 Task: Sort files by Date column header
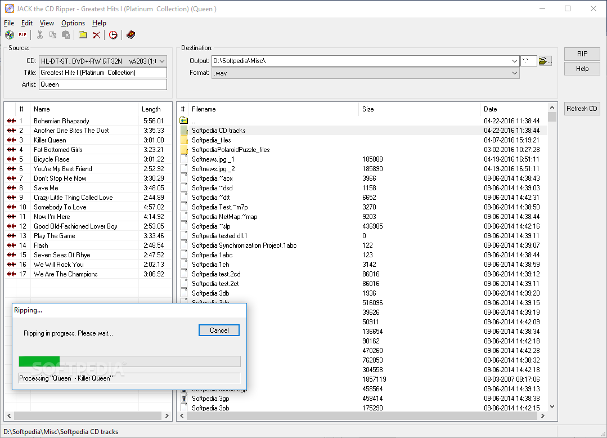[514, 109]
